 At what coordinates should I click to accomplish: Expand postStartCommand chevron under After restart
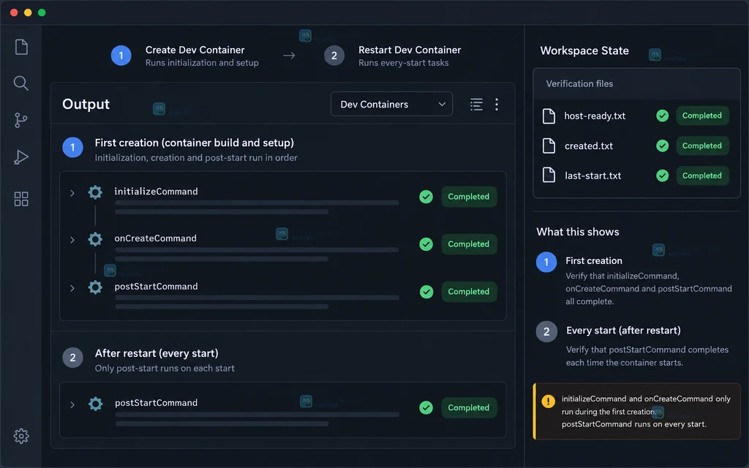(72, 405)
